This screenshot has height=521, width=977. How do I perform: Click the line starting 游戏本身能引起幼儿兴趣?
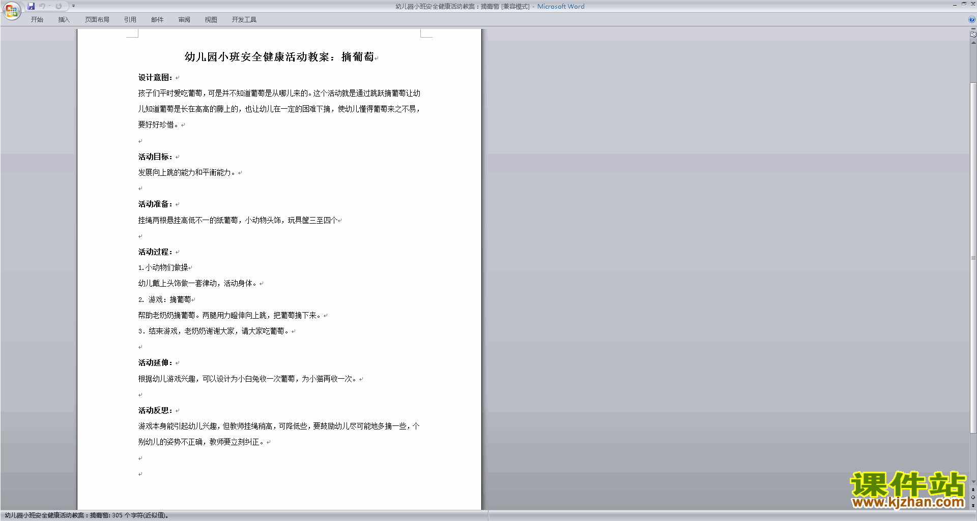pyautogui.click(x=279, y=426)
